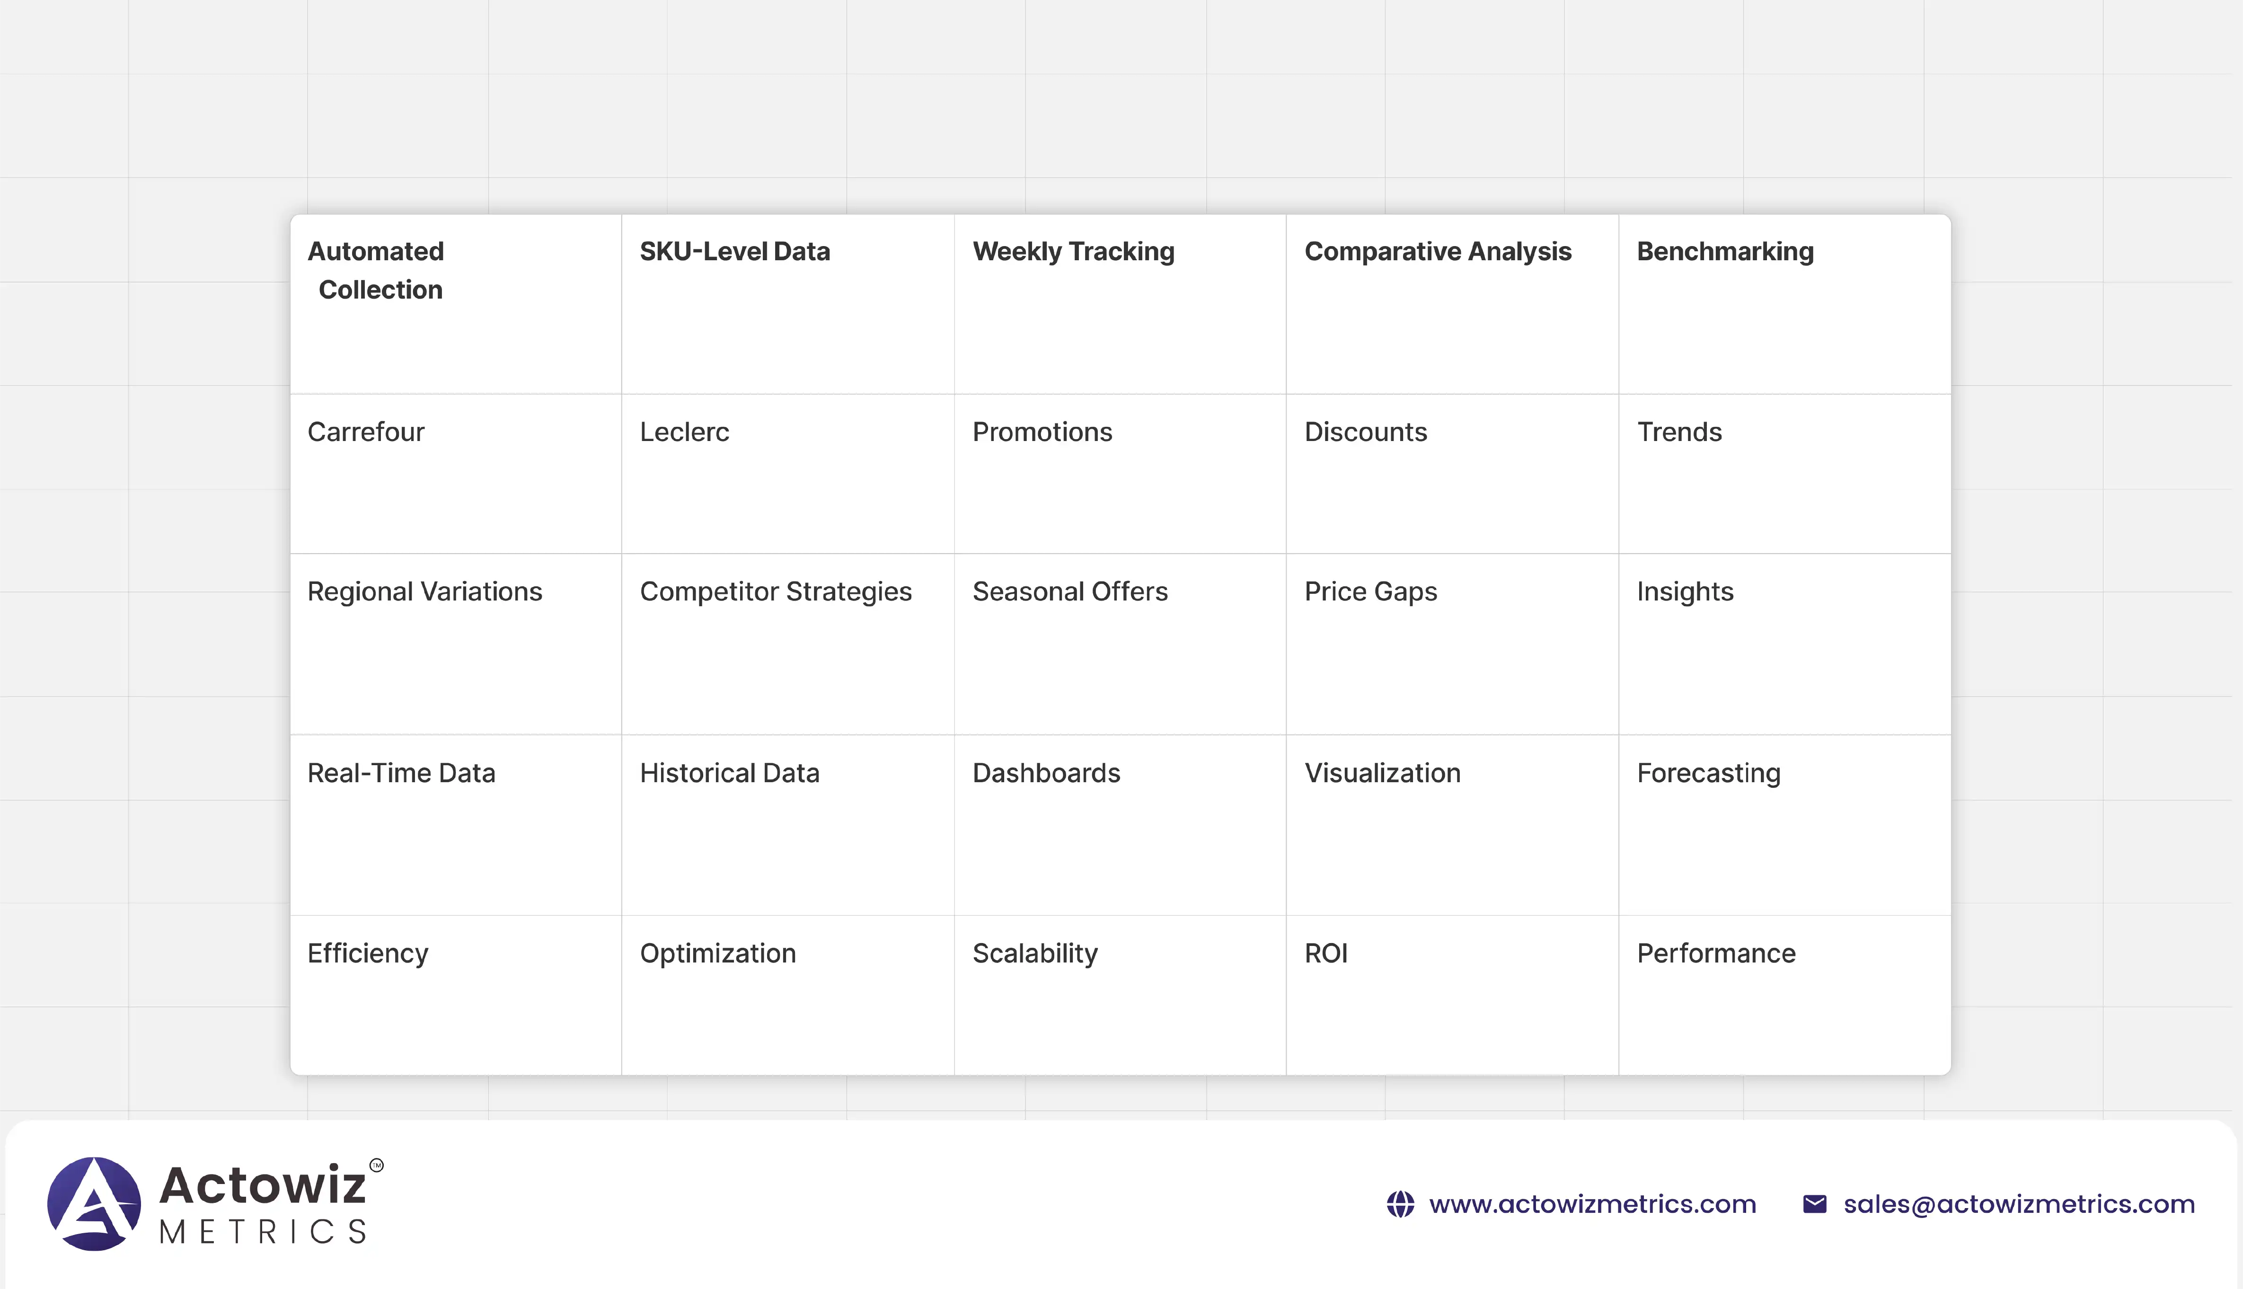
Task: Select the Historical Data cell
Action: 729,773
